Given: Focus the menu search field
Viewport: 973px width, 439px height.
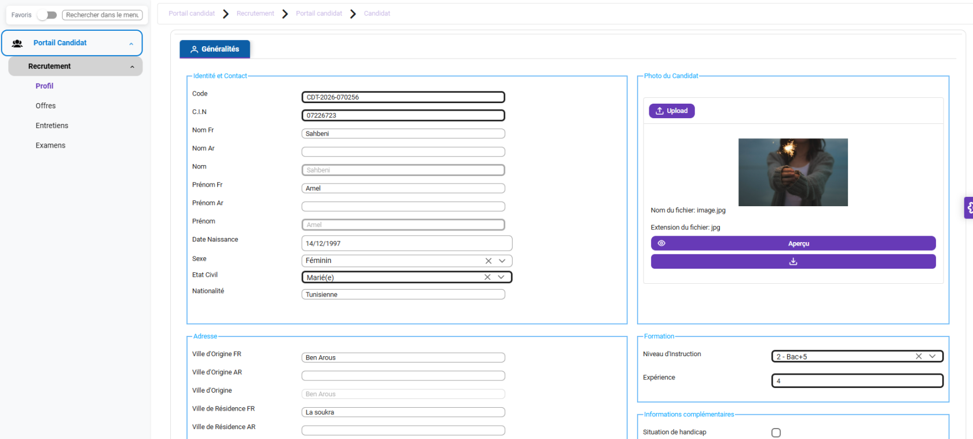Looking at the screenshot, I should [103, 15].
